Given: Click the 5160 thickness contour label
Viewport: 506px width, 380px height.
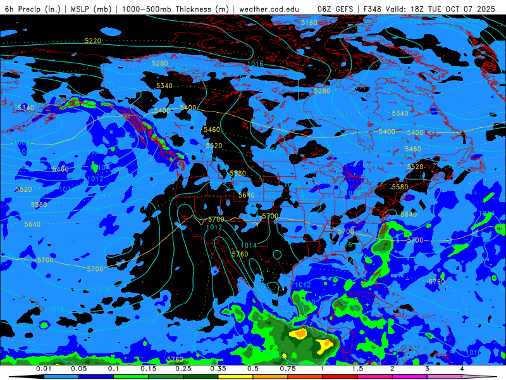Looking at the screenshot, I should pos(309,23).
